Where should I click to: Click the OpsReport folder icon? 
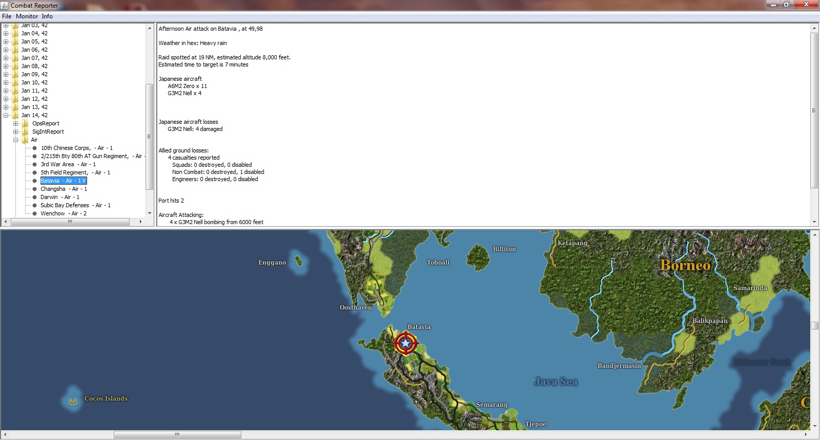click(x=25, y=123)
